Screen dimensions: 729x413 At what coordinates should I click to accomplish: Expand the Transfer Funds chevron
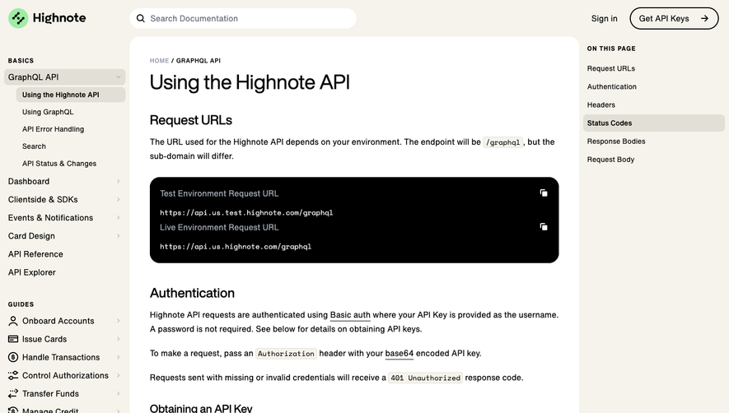118,393
